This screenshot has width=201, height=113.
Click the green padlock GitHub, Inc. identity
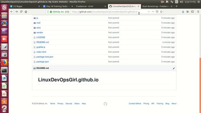(60, 12)
